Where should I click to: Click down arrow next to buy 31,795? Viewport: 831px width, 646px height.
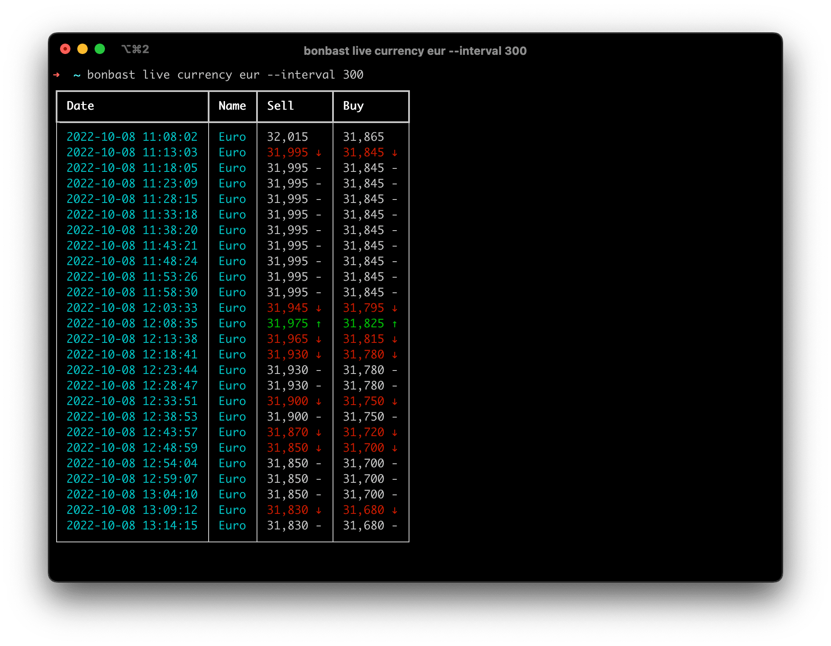[395, 308]
